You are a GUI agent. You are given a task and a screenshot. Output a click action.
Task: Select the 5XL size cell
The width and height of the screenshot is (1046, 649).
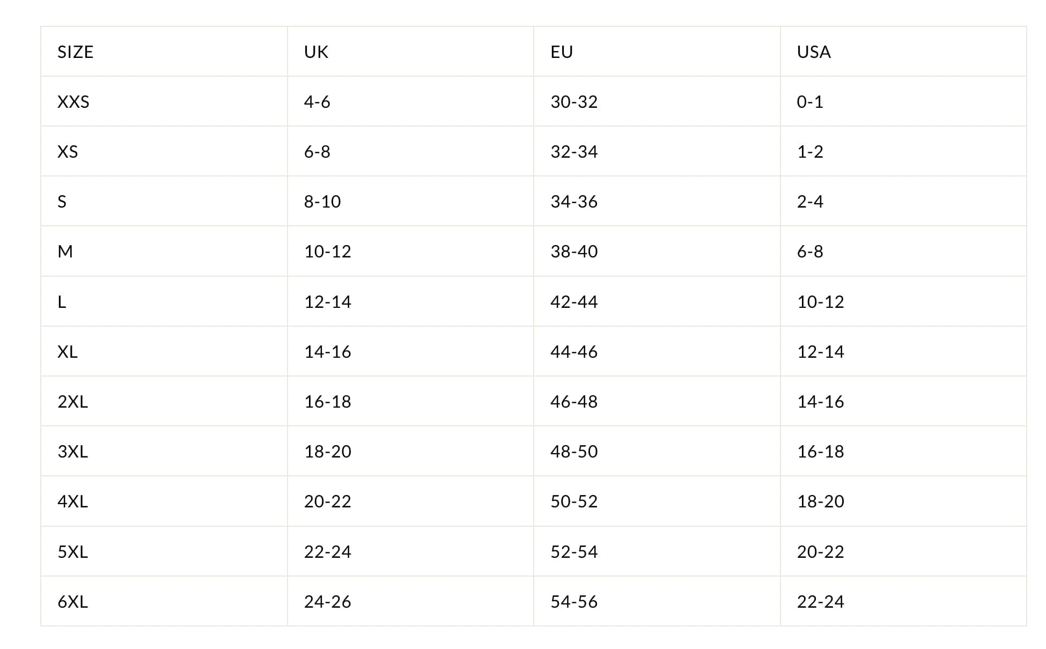(x=73, y=552)
